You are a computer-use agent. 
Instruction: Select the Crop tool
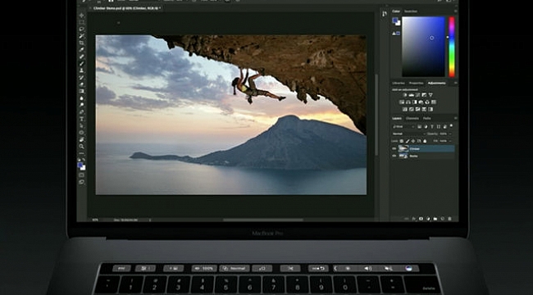[x=81, y=43]
